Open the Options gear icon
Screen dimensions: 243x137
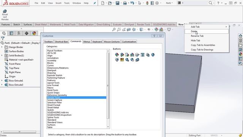(x=157, y=3)
